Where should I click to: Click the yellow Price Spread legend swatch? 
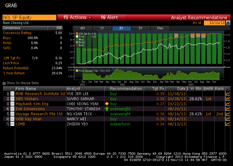coord(77,71)
